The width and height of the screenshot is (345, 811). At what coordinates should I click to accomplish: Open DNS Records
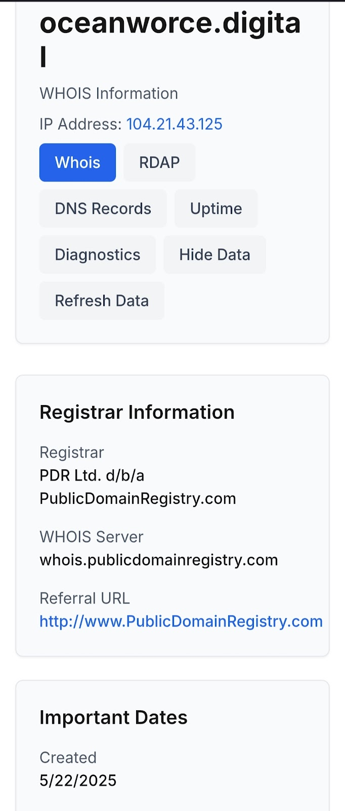[103, 208]
